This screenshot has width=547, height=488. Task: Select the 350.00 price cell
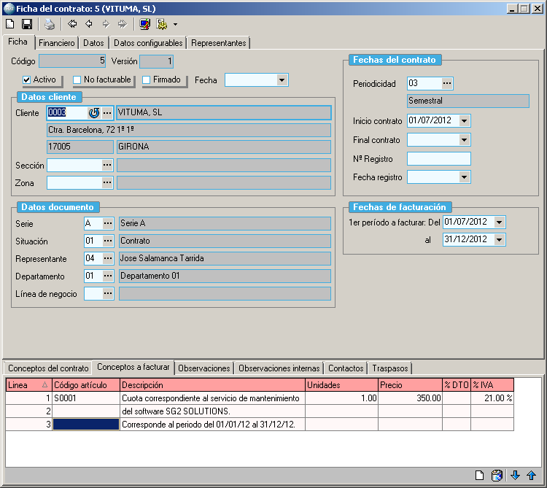(410, 398)
